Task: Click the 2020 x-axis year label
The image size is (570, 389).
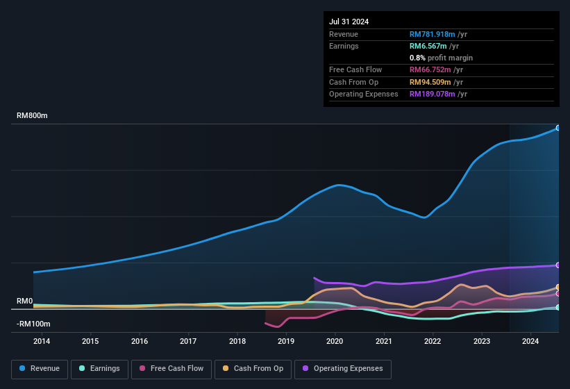Action: (335, 341)
